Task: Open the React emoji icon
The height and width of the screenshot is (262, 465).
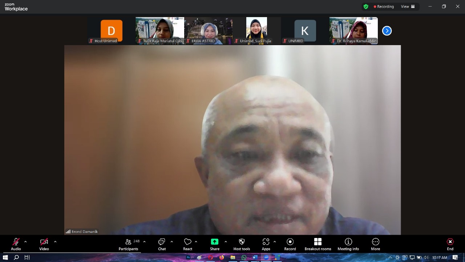Action: click(187, 242)
